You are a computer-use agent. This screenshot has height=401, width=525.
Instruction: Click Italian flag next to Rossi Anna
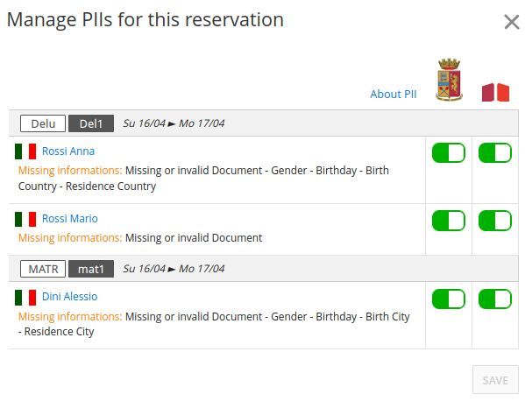25,151
